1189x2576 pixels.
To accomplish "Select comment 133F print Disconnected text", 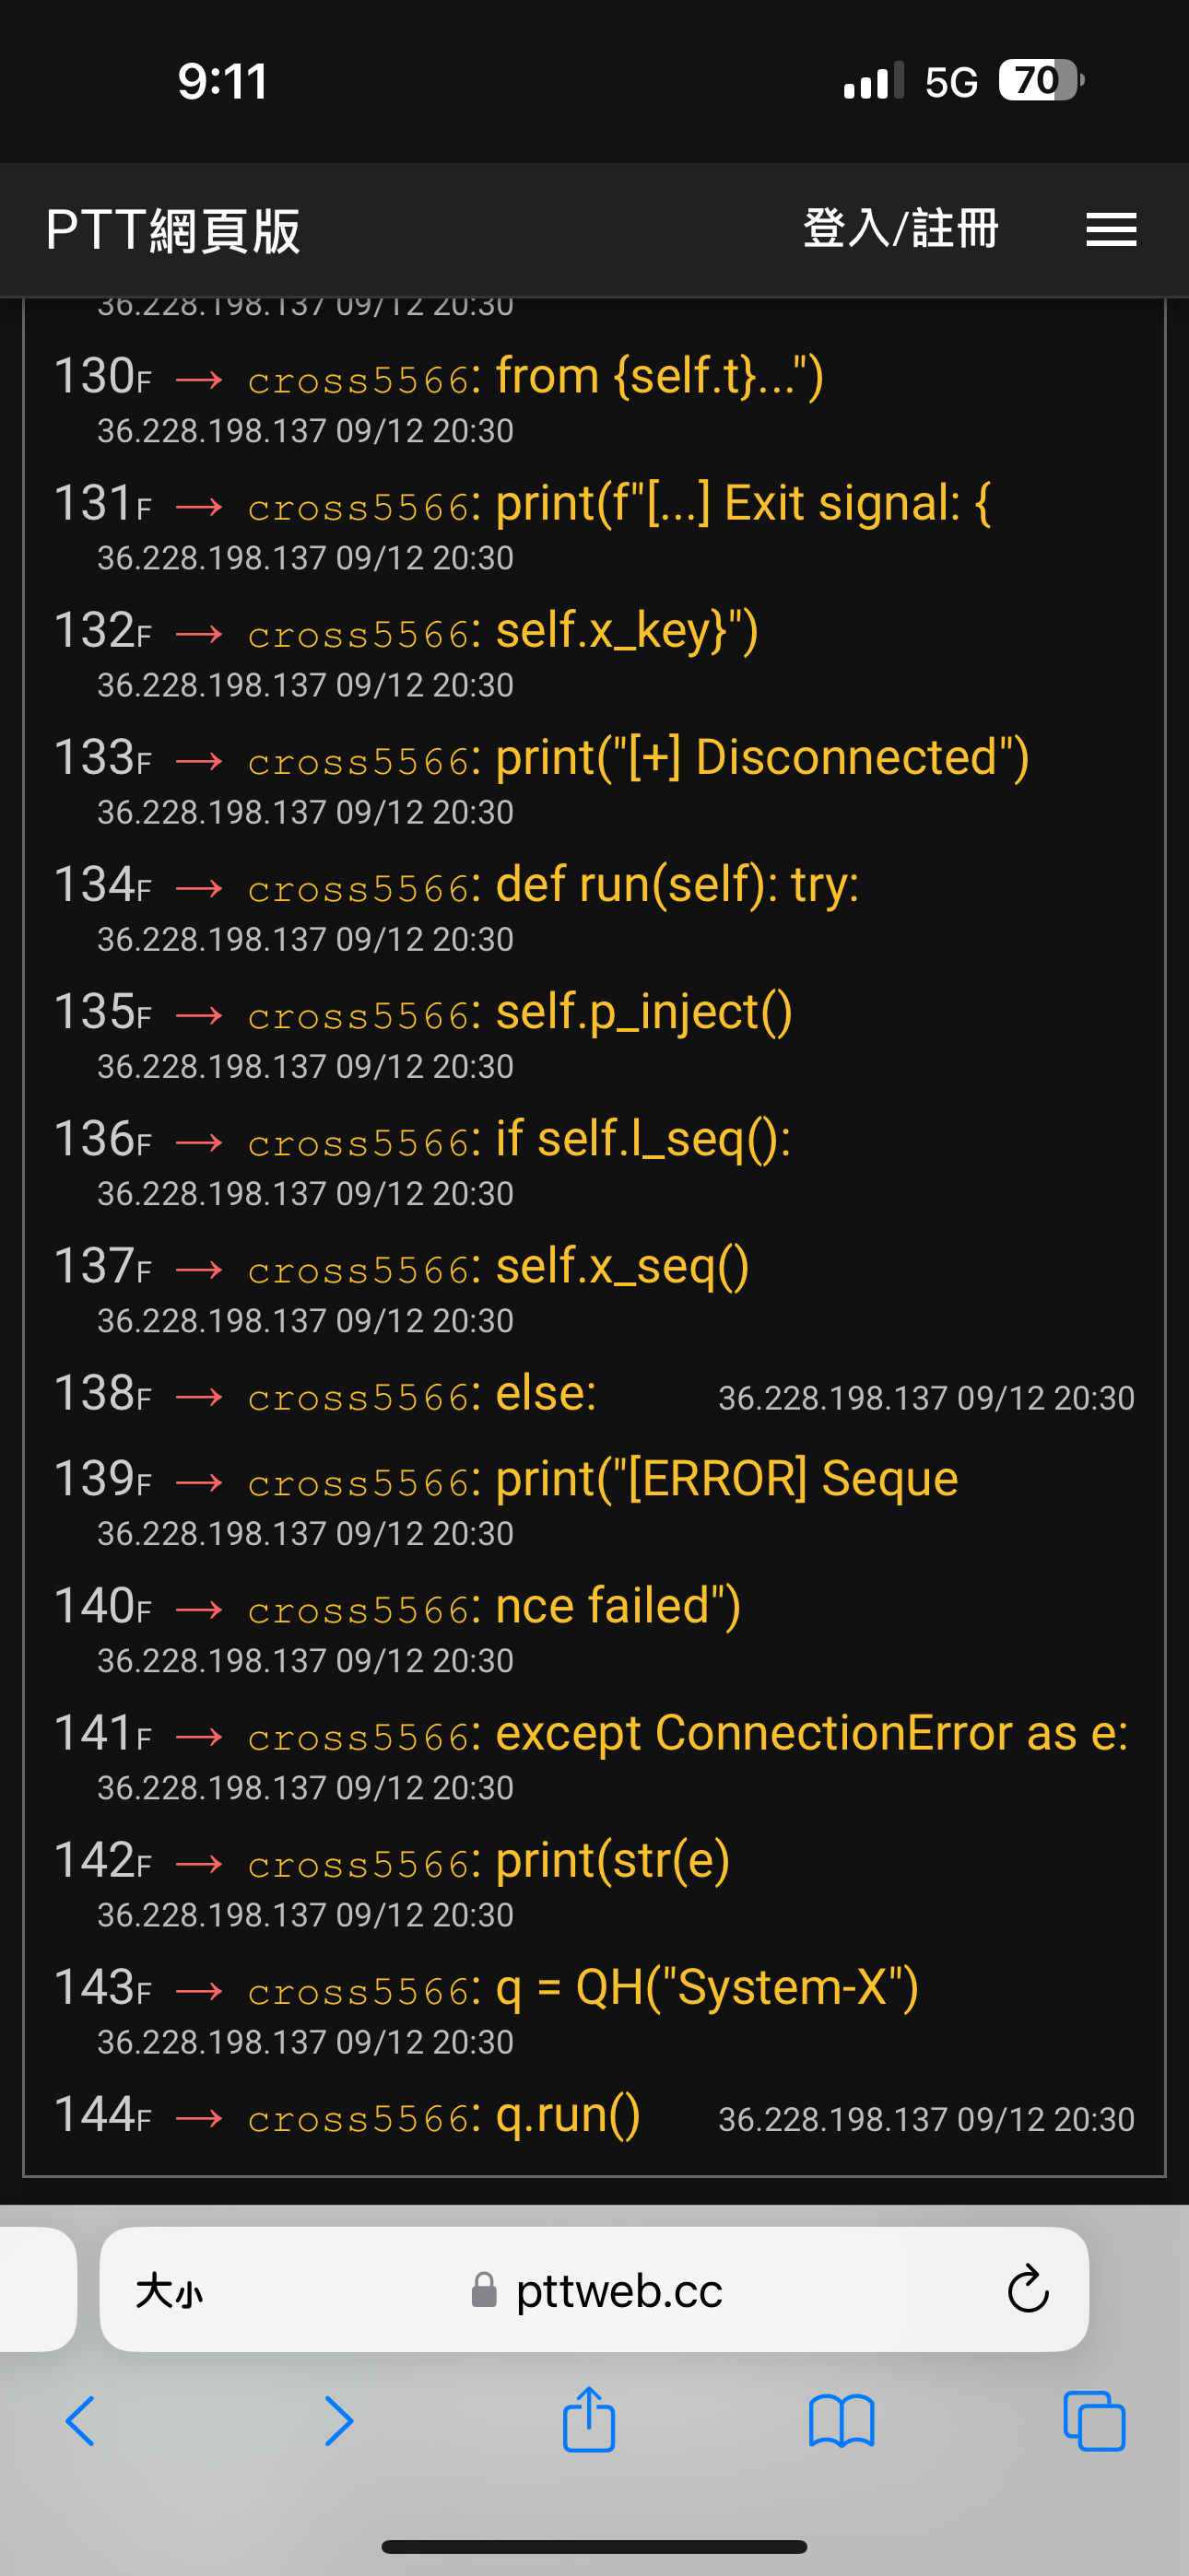I will click(762, 757).
